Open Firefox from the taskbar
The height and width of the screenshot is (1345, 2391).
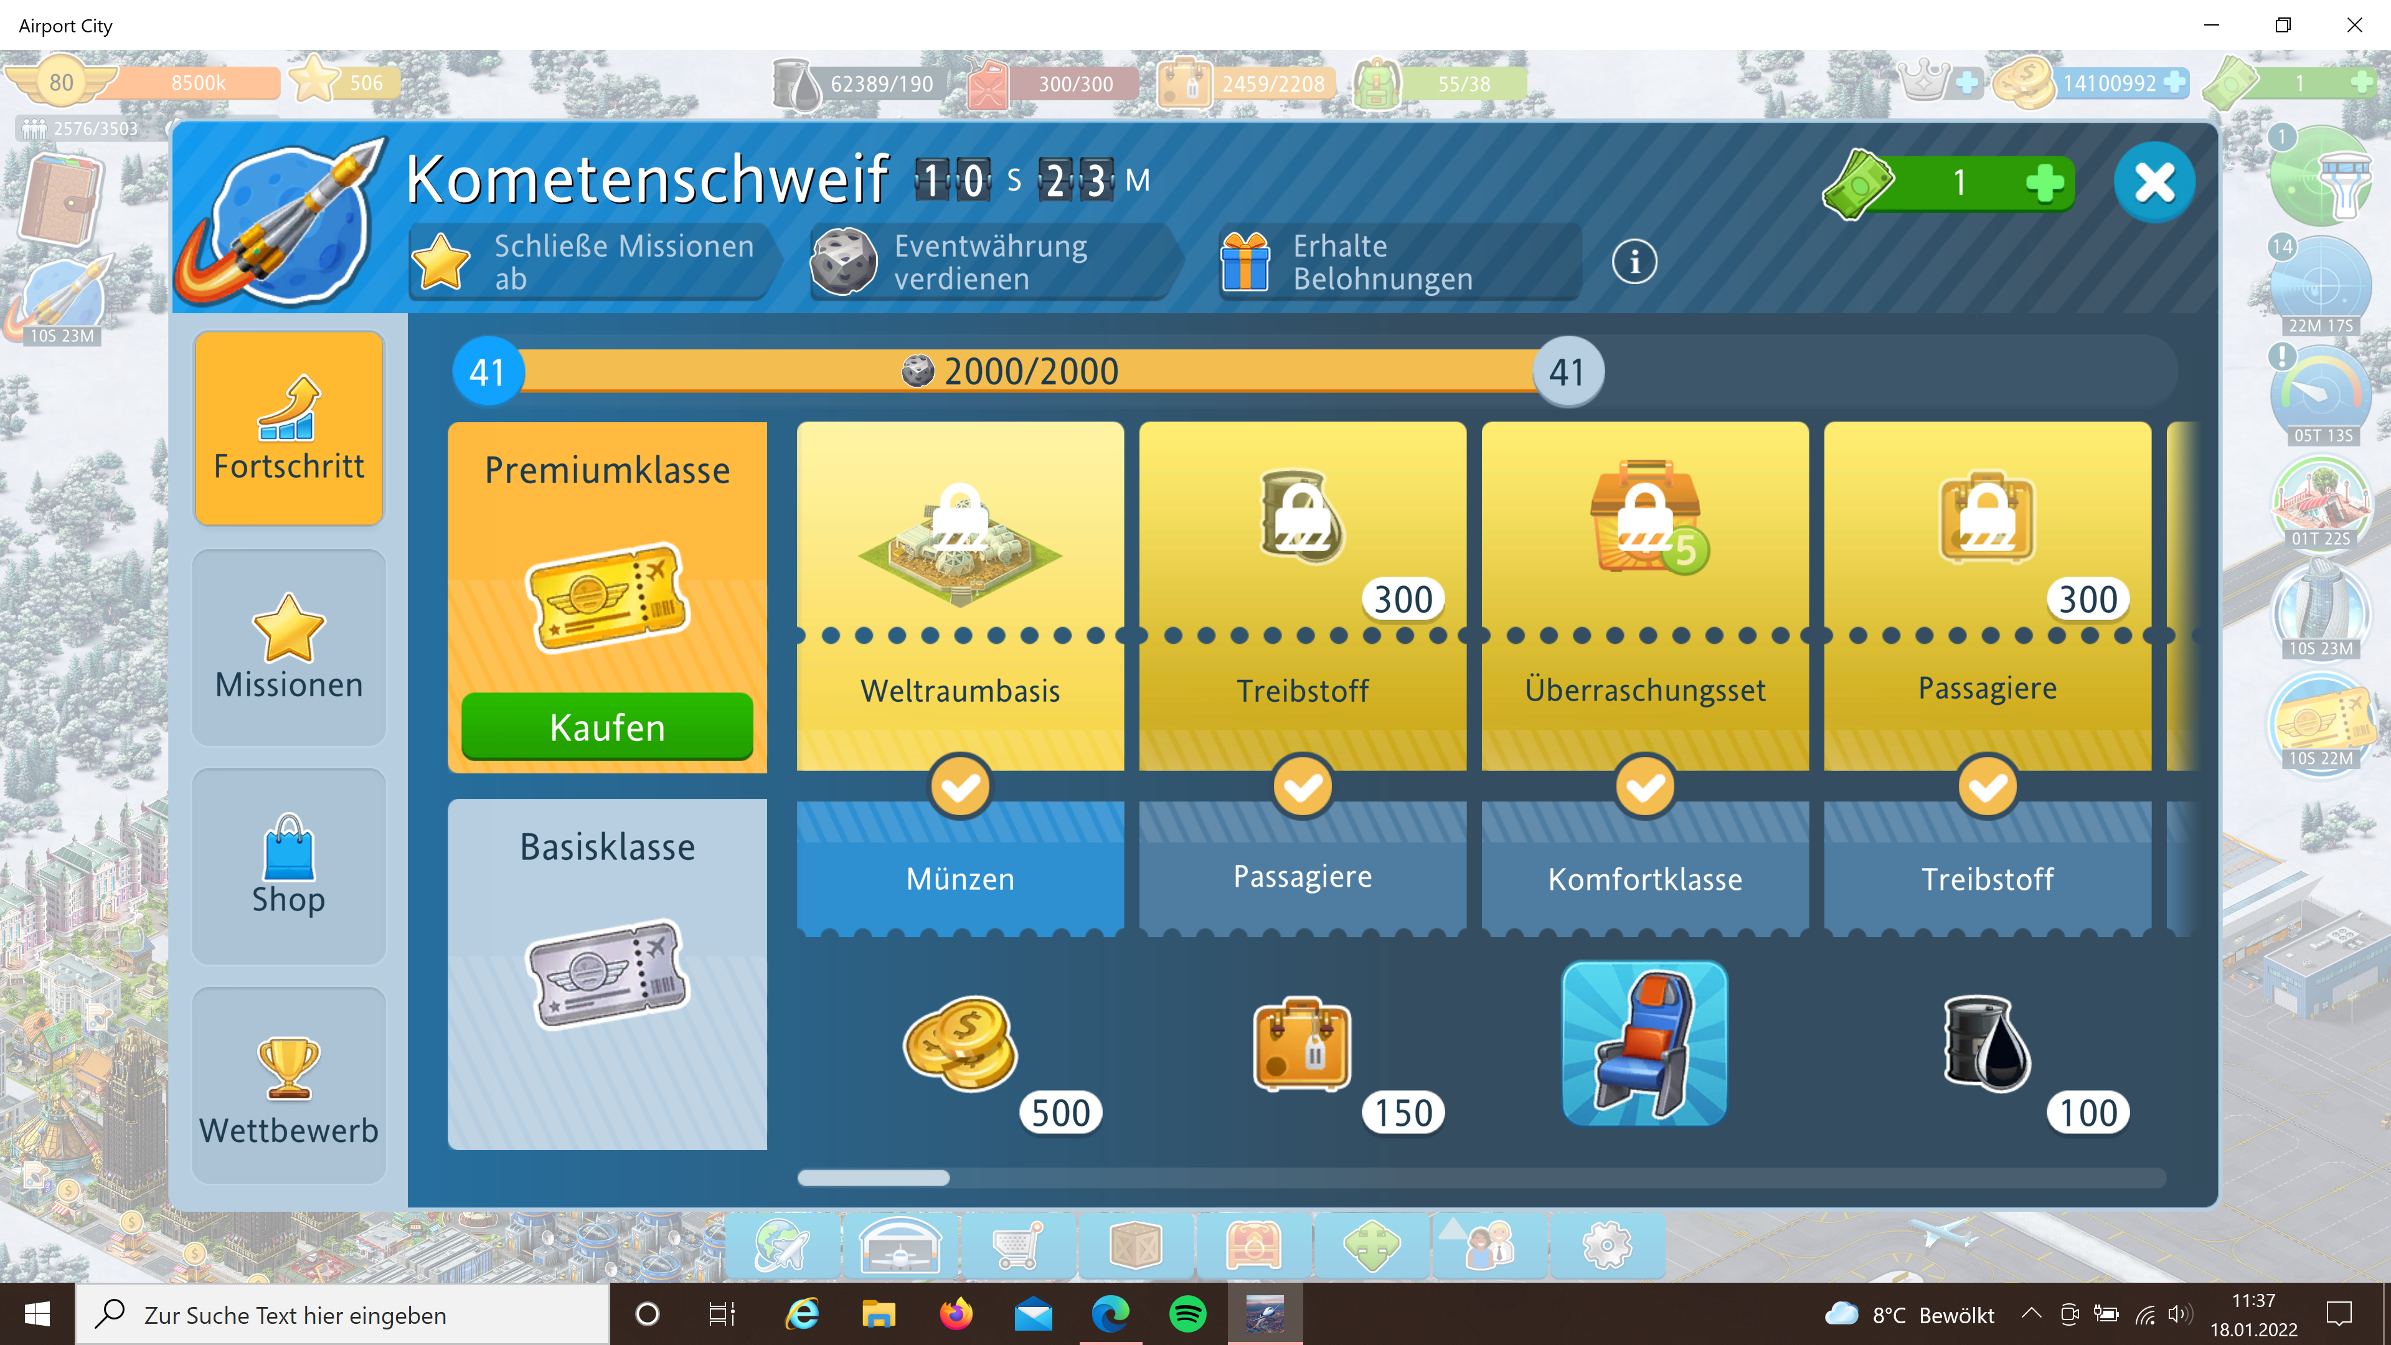click(956, 1314)
